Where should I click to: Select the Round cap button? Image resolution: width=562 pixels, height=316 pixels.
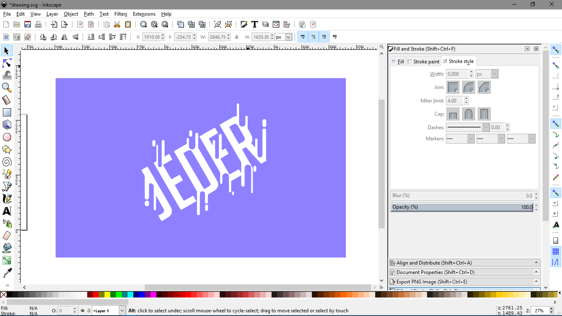[x=469, y=114]
